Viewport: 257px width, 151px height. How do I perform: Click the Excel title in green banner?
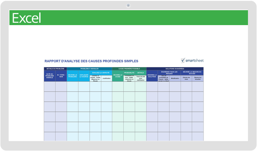(x=26, y=18)
